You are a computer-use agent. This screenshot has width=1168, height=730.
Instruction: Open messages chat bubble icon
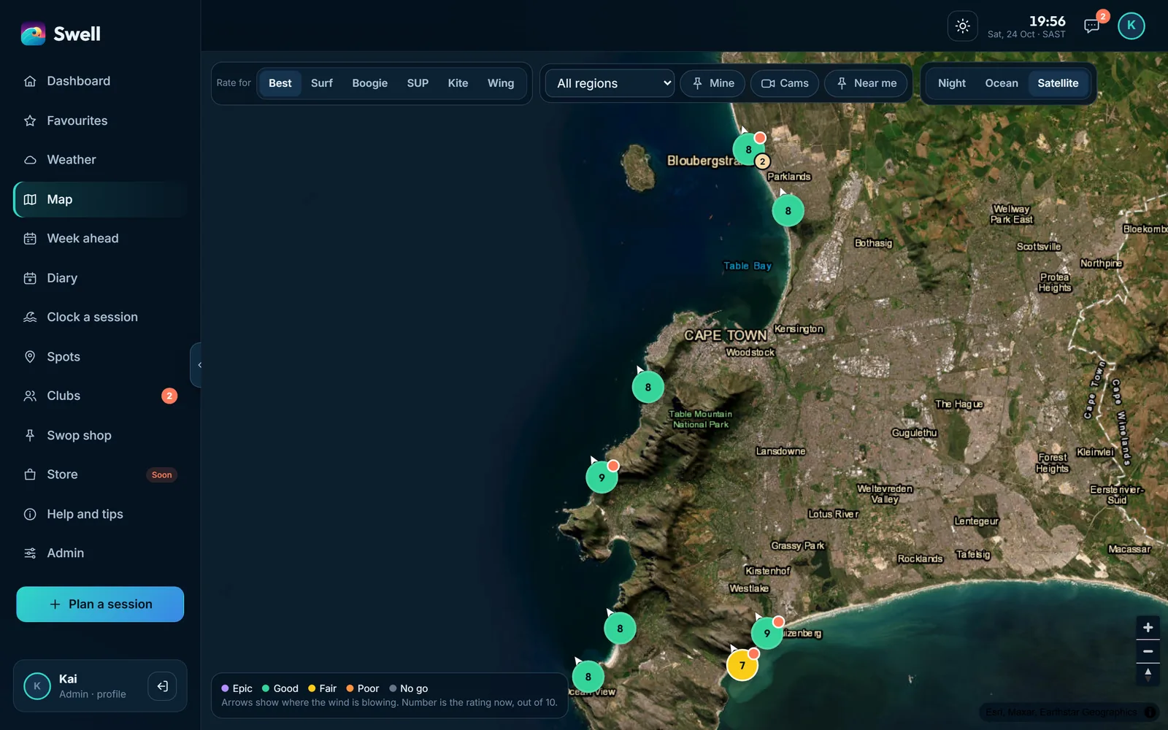coord(1091,26)
